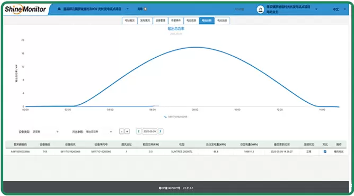
Task: Click the plus zoom button beside date controls
Action: [127, 131]
